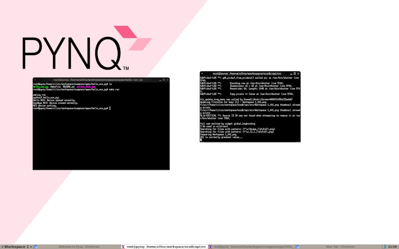
Task: Click the ncsdk/api/src terminal title bar text
Action: 247,74
